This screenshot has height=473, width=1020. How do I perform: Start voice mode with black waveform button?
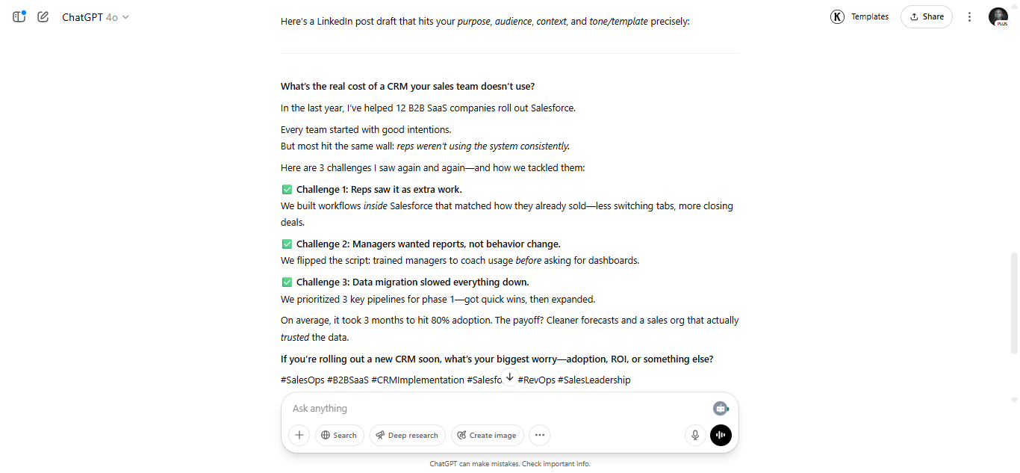721,435
